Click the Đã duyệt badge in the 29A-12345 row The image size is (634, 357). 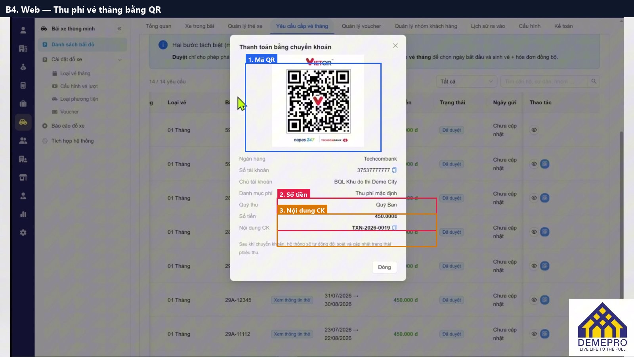pos(452,300)
